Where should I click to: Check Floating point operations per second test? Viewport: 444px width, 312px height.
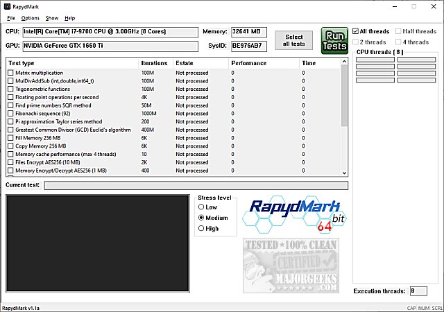[x=10, y=97]
